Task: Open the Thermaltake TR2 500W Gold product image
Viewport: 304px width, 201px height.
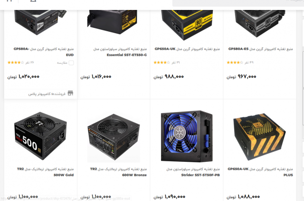Action: (40, 136)
